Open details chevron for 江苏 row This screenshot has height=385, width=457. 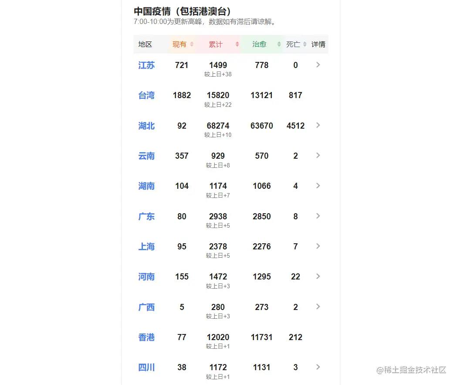(318, 65)
